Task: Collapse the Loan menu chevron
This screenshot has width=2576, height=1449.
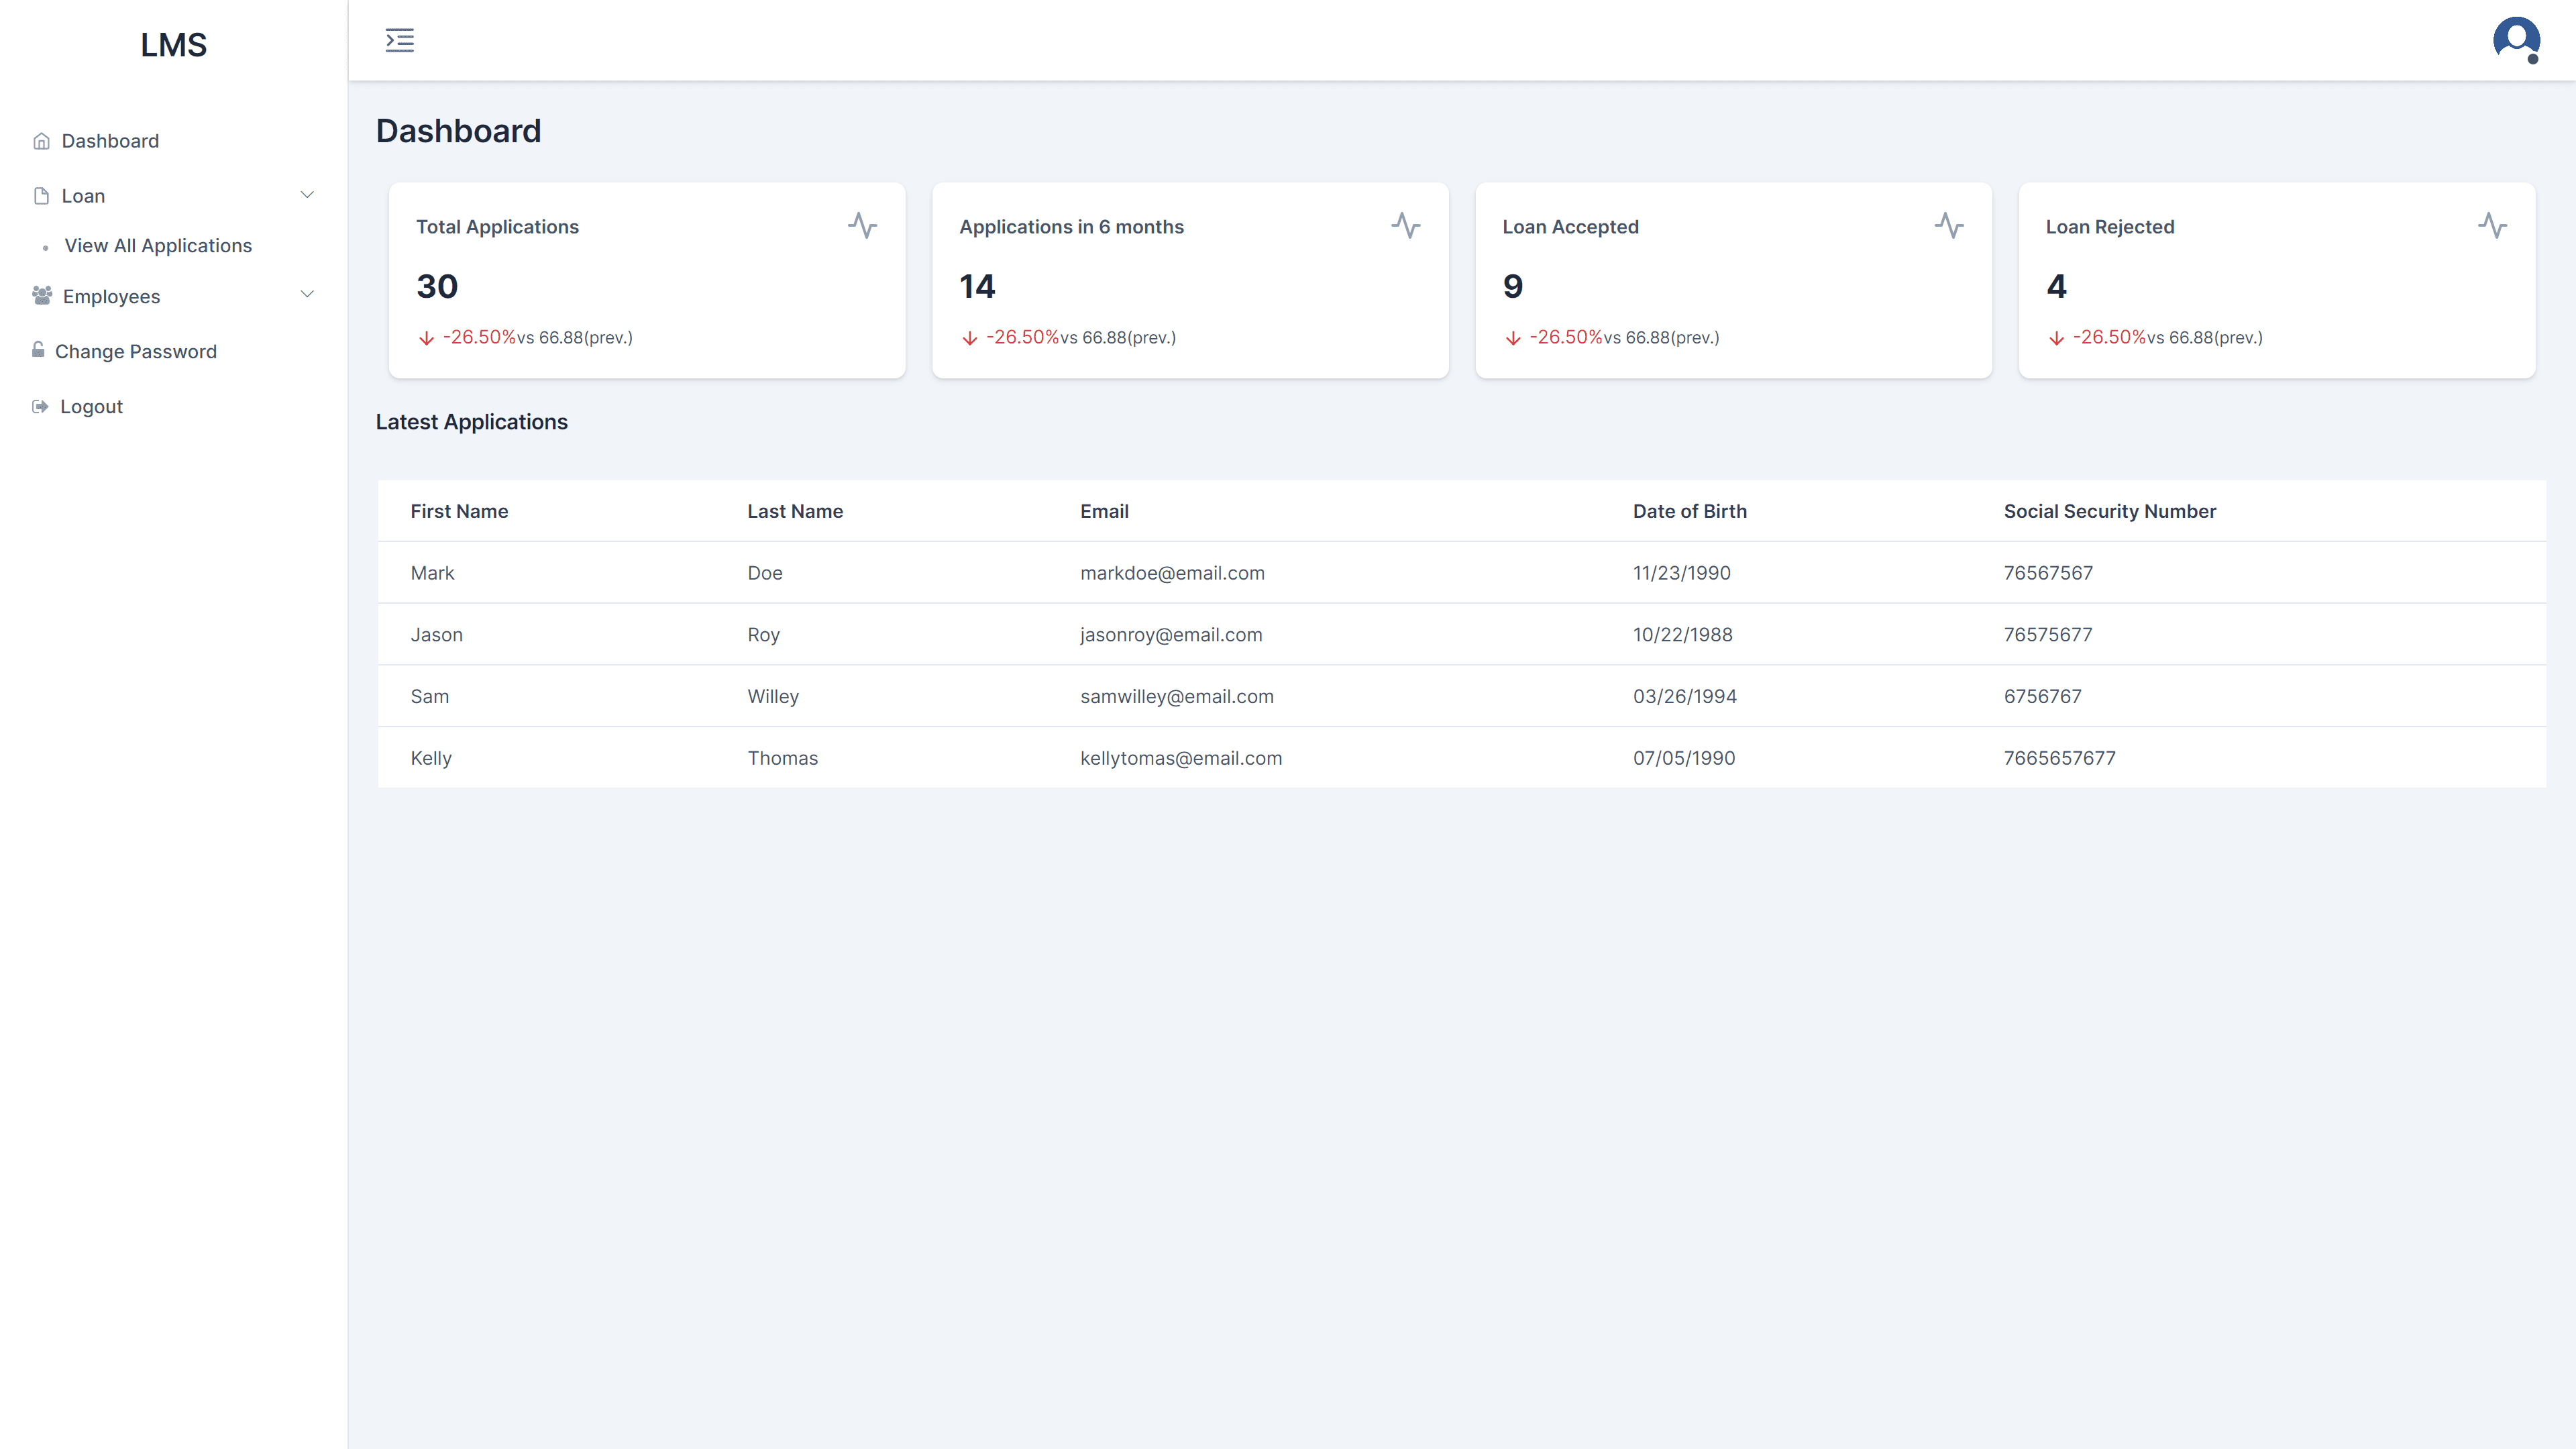Action: pos(307,195)
